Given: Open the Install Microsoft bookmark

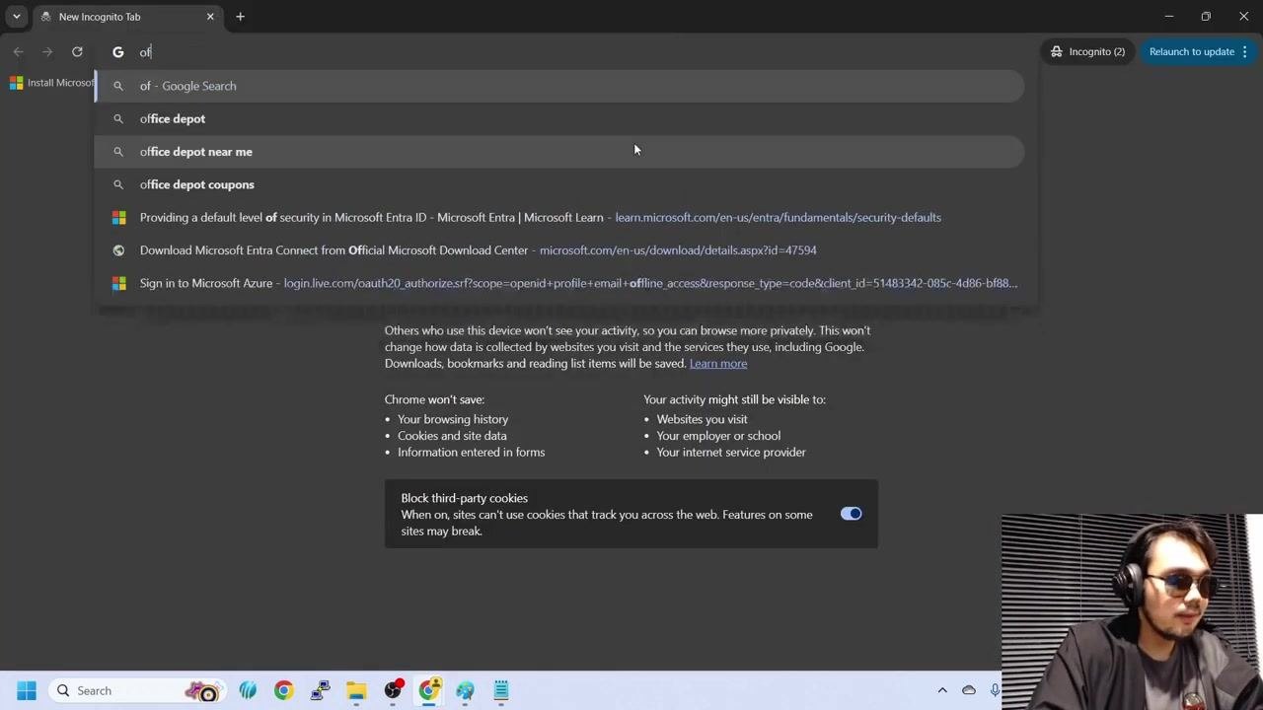Looking at the screenshot, I should point(51,83).
